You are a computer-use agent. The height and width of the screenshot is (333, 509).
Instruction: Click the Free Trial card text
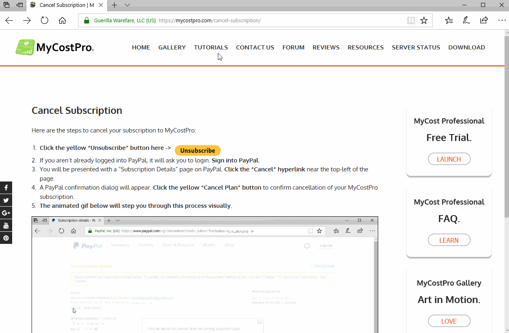click(449, 138)
